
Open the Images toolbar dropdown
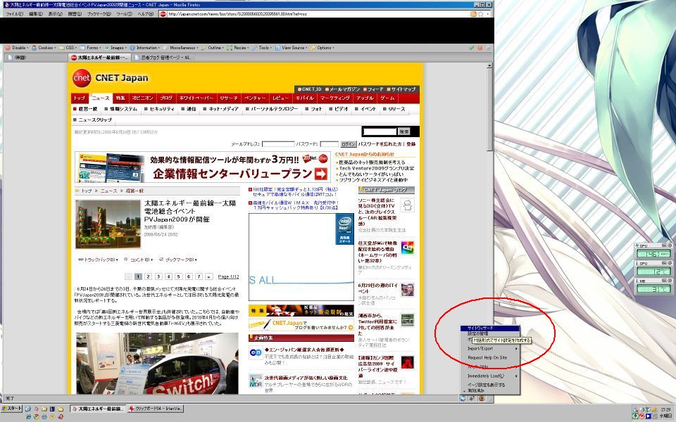coord(115,48)
